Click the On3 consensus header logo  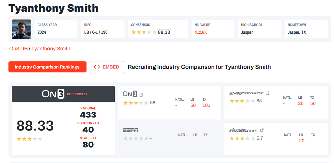pos(53,94)
